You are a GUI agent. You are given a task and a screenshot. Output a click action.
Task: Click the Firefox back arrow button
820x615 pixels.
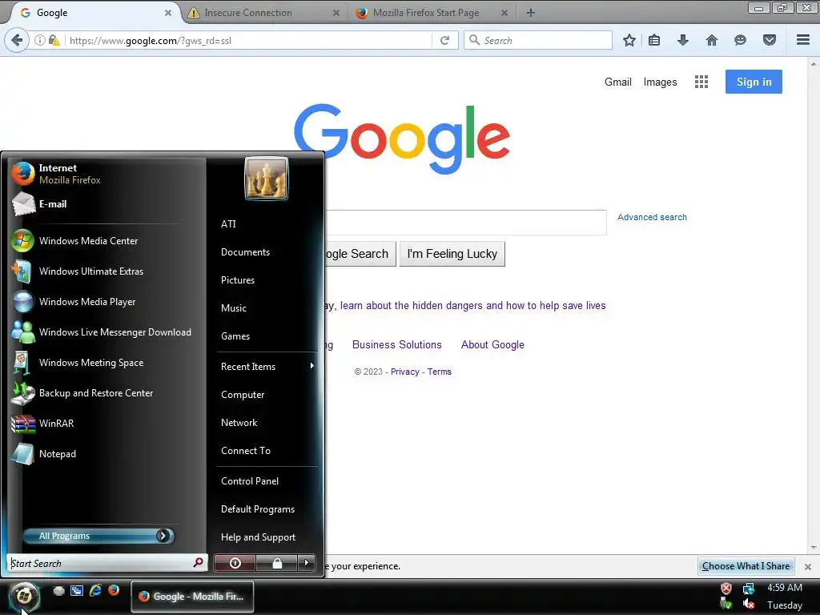click(x=17, y=40)
